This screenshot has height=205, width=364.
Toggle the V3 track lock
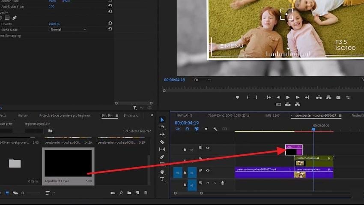point(185,150)
